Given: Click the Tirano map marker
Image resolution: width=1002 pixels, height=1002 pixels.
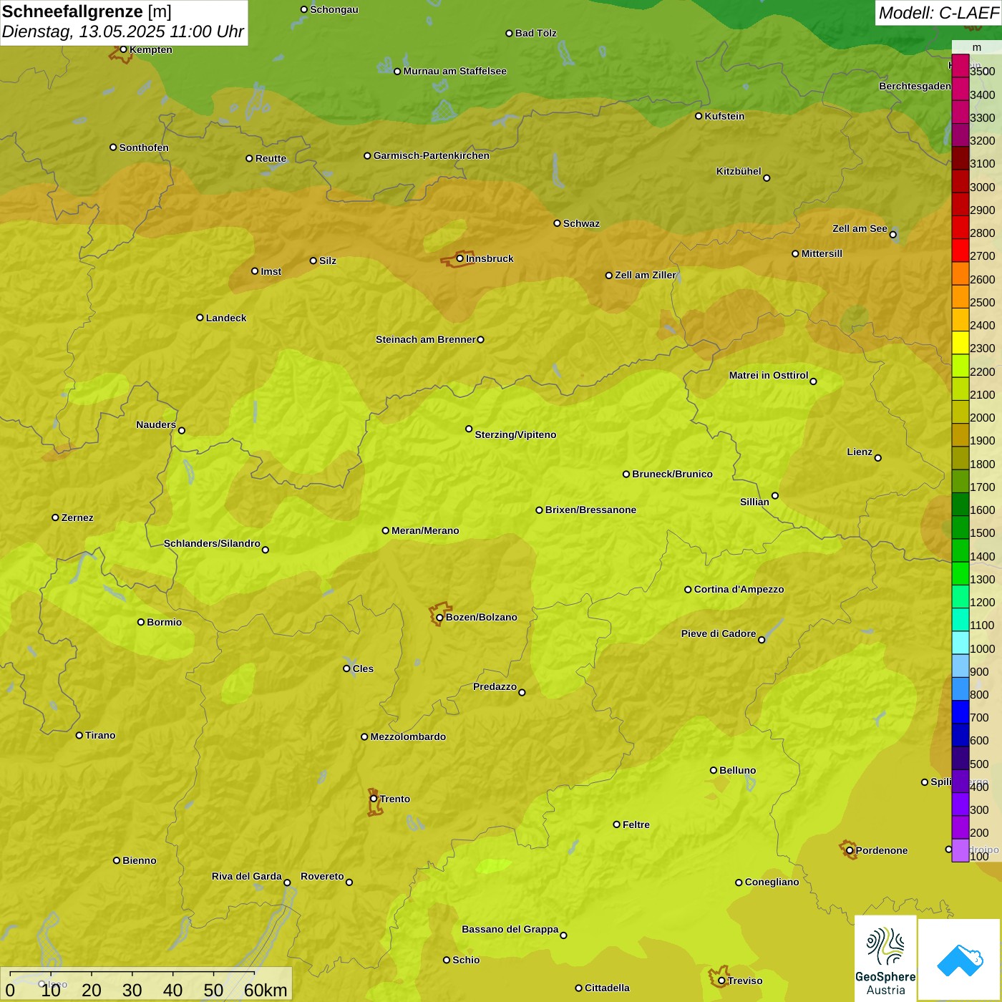Looking at the screenshot, I should (x=79, y=735).
